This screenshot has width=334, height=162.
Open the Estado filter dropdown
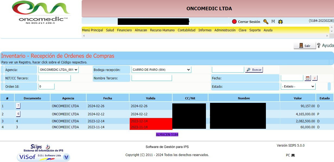tap(298, 86)
